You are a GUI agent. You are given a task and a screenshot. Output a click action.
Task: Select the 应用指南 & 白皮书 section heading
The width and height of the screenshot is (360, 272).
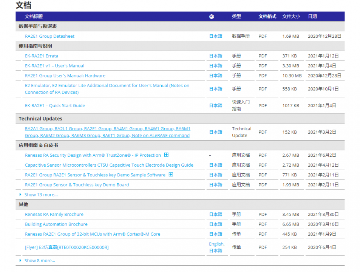[38, 145]
